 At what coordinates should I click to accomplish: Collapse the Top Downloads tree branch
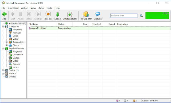(x=3, y=48)
